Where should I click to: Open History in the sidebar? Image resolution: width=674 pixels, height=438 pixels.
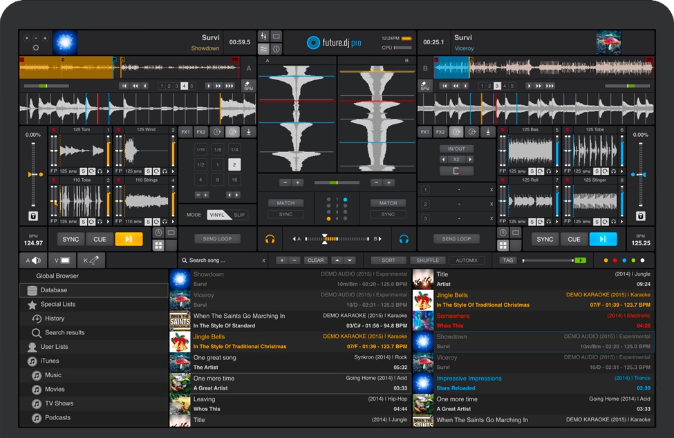click(x=55, y=318)
